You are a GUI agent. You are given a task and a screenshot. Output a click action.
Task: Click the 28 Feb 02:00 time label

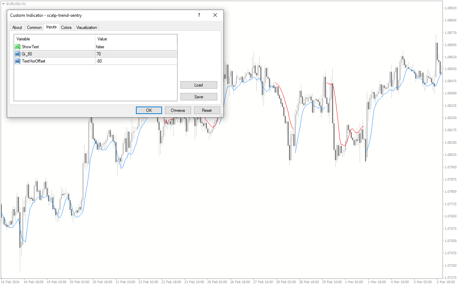(287, 282)
